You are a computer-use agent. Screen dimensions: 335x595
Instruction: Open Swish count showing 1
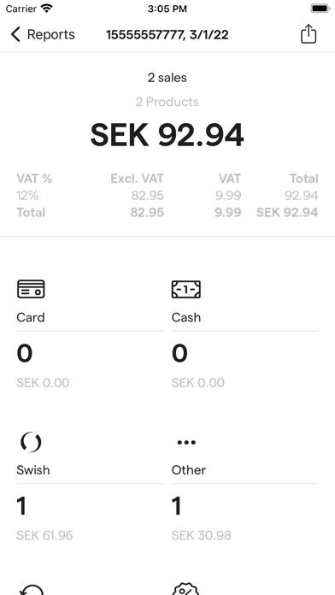pyautogui.click(x=21, y=506)
